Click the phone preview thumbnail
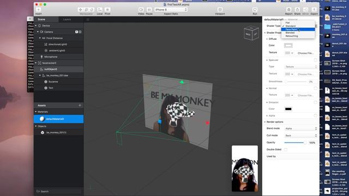This screenshot has width=349, height=196. coord(245,168)
